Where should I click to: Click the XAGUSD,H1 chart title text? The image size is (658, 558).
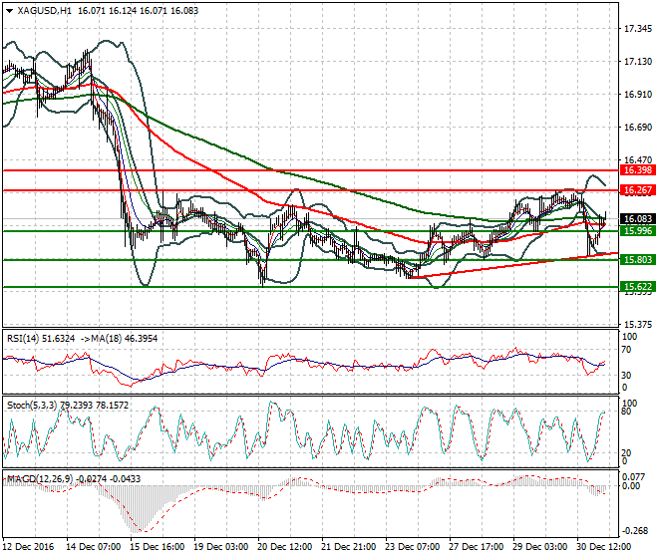(44, 11)
